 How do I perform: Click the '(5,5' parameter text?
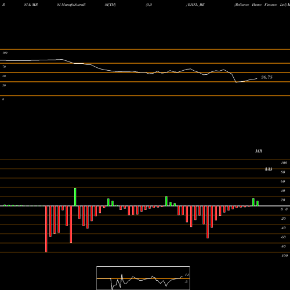click(149, 5)
